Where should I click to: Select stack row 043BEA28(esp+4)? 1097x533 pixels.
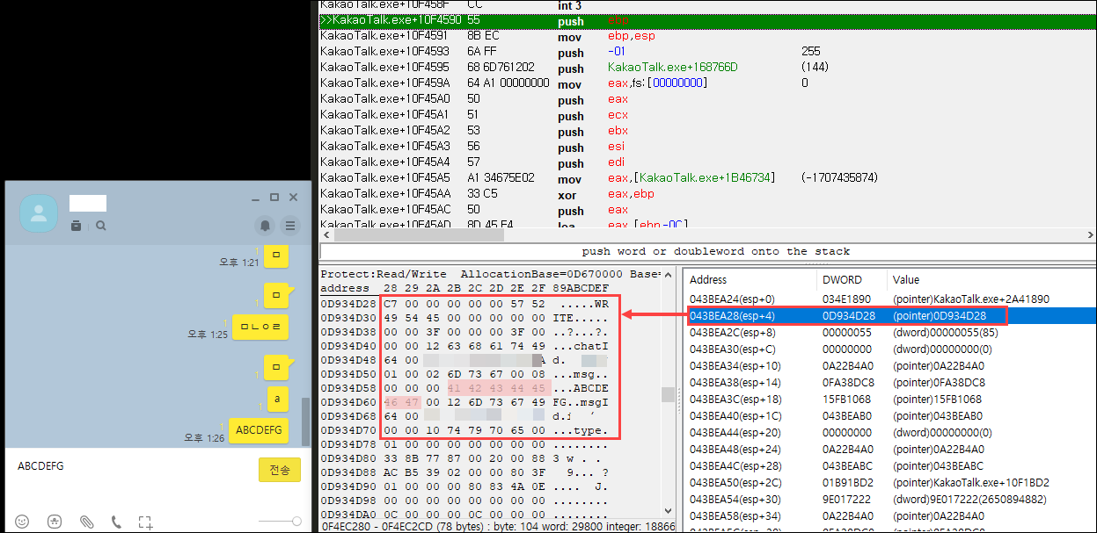(890, 315)
